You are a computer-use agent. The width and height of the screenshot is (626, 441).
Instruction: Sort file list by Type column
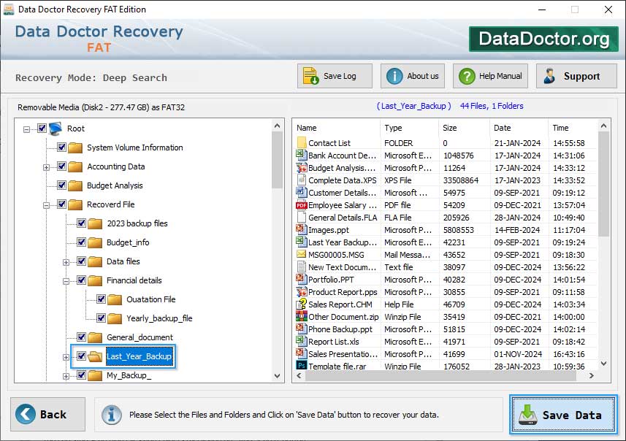pyautogui.click(x=409, y=128)
